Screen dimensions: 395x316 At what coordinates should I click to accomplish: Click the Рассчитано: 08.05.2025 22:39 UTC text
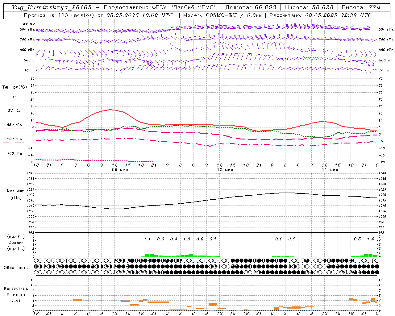click(x=320, y=15)
